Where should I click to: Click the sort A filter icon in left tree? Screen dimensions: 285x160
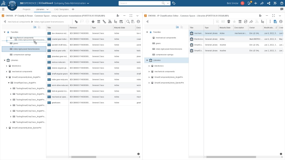[x=35, y=27]
